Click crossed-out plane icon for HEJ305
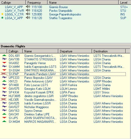 point(4,99)
